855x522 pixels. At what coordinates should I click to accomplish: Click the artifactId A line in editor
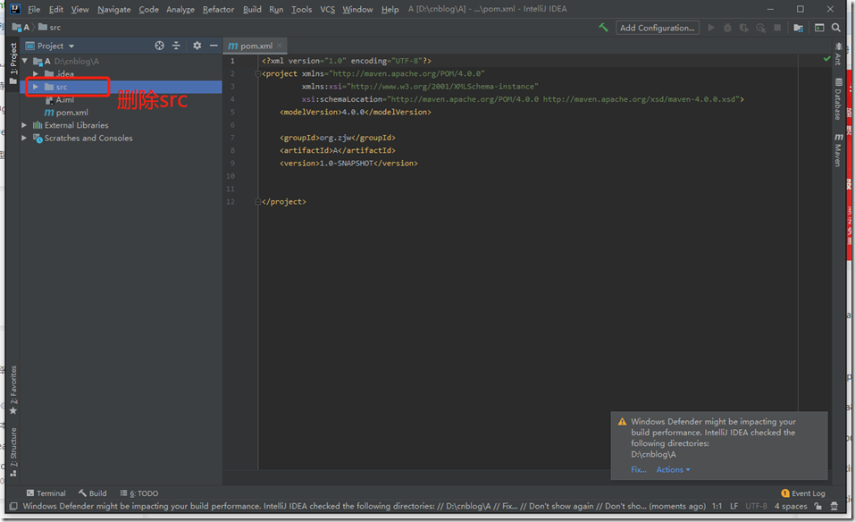(338, 150)
